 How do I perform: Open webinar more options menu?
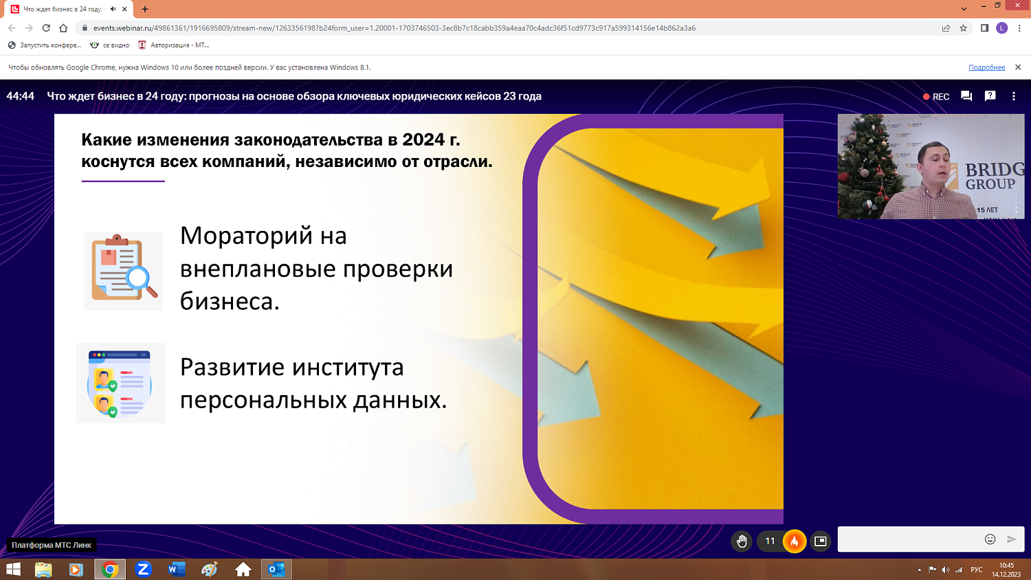[1014, 96]
